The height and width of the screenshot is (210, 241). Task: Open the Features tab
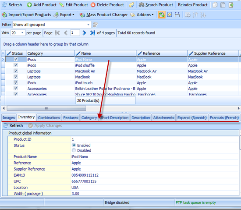pos(71,117)
